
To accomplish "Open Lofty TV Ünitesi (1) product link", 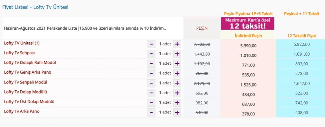I will click(x=22, y=43).
